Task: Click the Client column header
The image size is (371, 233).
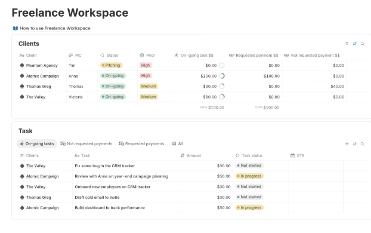Action: point(28,55)
